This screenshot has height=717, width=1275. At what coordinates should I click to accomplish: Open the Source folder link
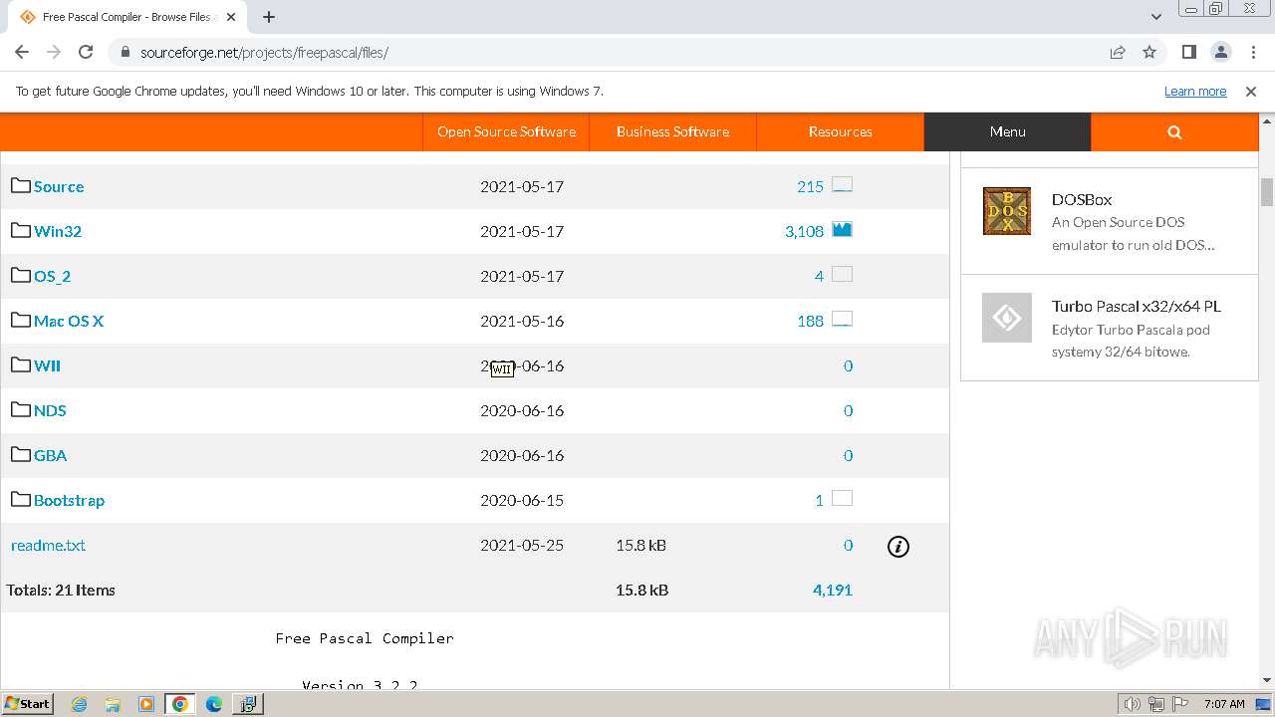[x=59, y=186]
